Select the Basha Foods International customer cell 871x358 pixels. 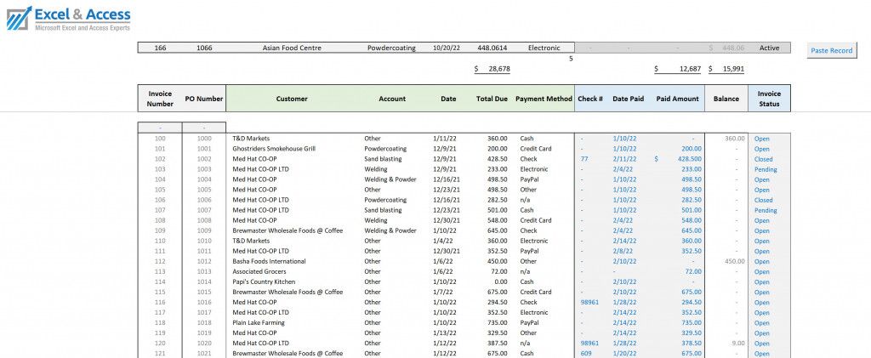click(x=269, y=261)
